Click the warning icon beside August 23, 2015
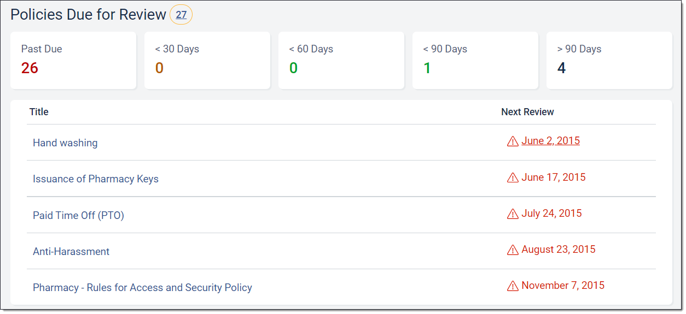The image size is (686, 314). [x=513, y=250]
